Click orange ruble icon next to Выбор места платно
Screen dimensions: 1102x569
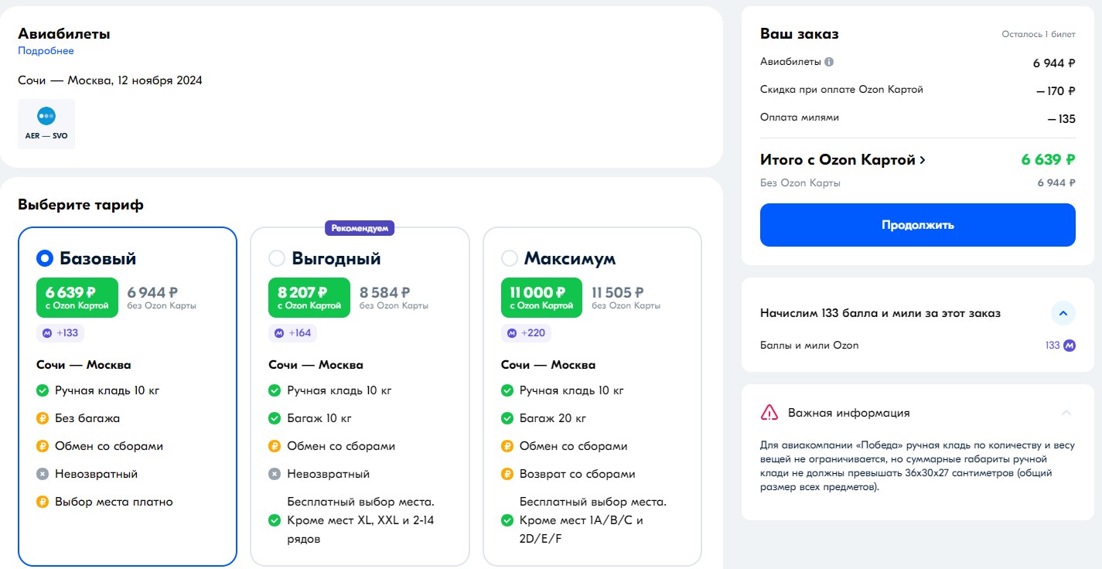[43, 502]
